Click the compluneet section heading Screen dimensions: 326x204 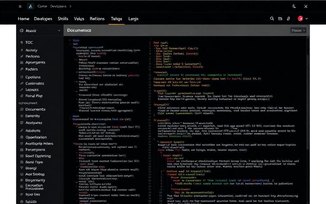coord(28,103)
